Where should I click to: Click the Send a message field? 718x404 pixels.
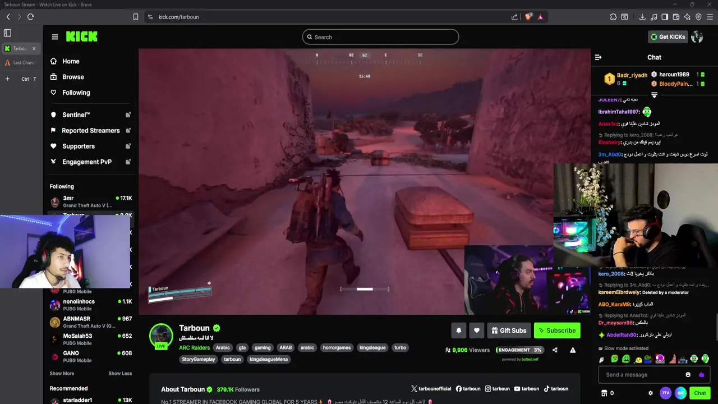click(653, 375)
